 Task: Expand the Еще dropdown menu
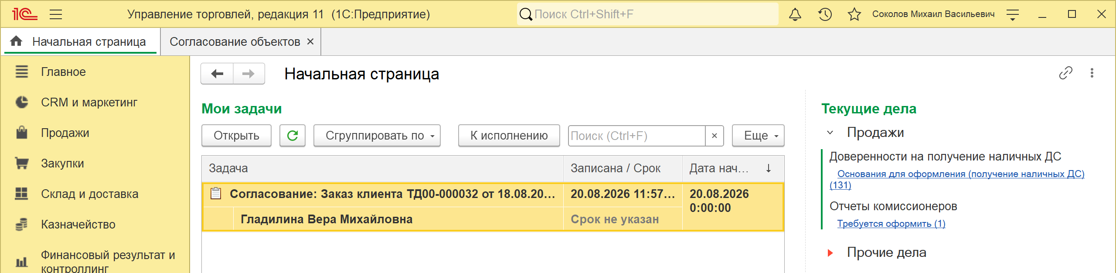pos(758,136)
